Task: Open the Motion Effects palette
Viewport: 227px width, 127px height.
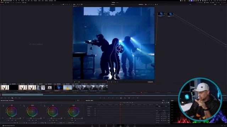Action: point(20,98)
